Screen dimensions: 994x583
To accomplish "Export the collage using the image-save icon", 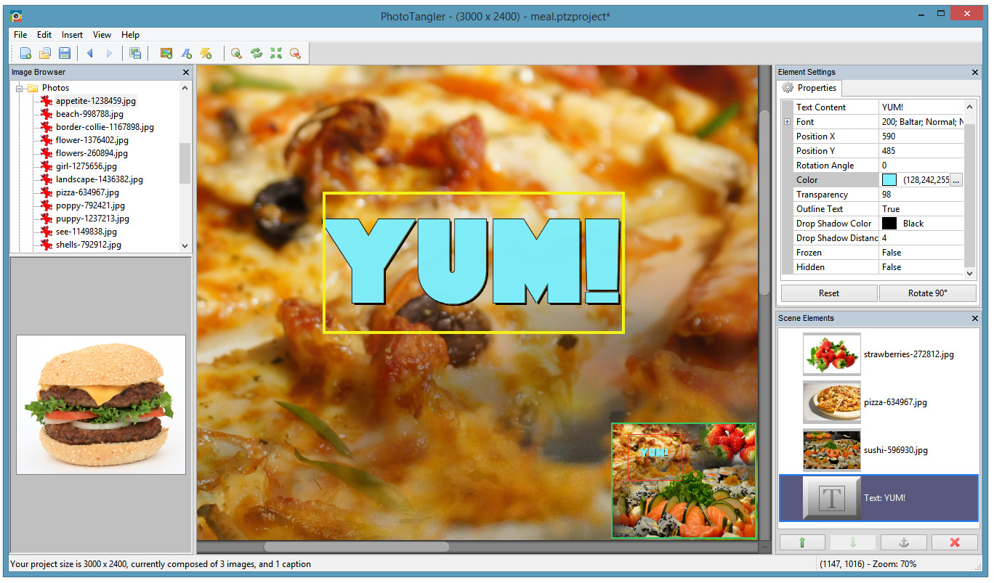I will point(135,52).
